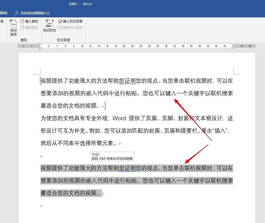Click the Mark Entry (标记条目) icon
The width and height of the screenshot is (265, 223).
coord(13,23)
